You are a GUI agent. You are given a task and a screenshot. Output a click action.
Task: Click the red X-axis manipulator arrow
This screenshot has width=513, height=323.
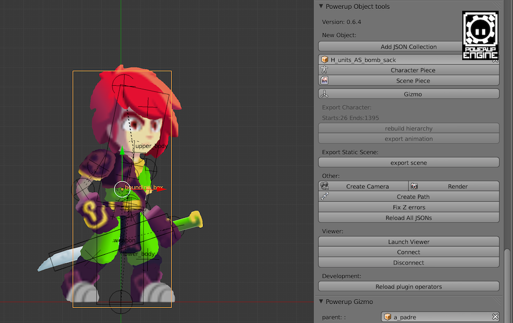161,189
